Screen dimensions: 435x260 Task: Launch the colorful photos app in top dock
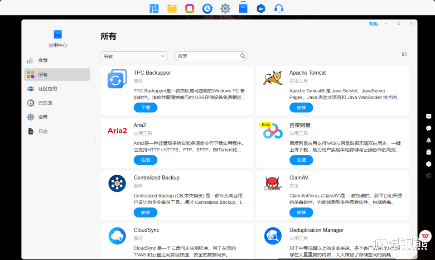point(190,9)
